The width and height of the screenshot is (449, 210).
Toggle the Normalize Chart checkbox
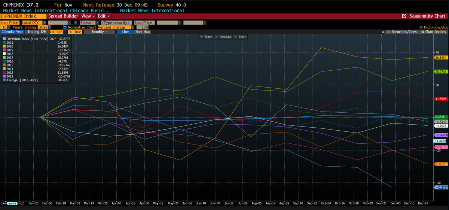(x=65, y=27)
